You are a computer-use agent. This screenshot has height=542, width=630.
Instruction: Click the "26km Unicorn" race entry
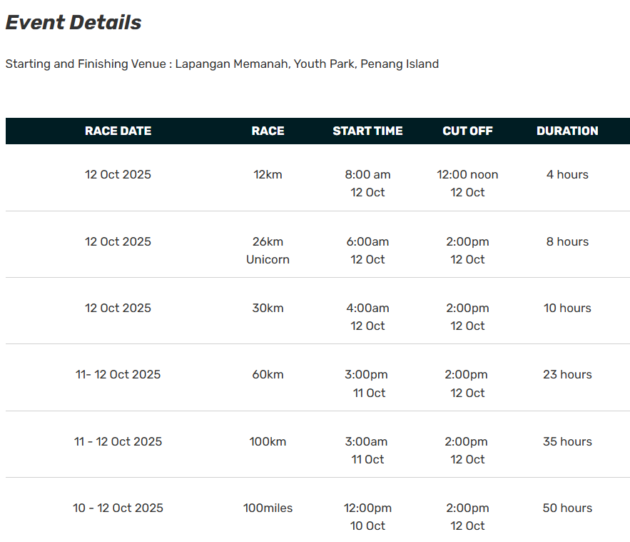268,251
